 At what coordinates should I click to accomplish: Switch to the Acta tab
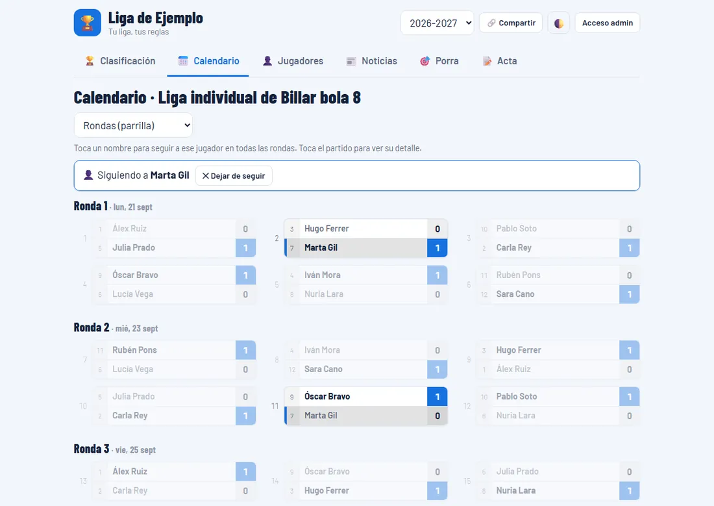tap(500, 61)
